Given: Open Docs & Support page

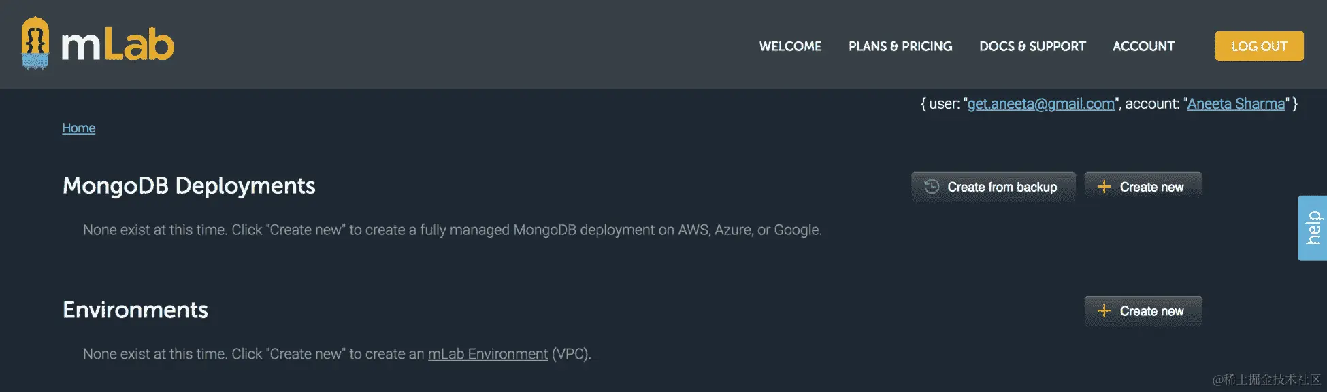Looking at the screenshot, I should 1032,46.
